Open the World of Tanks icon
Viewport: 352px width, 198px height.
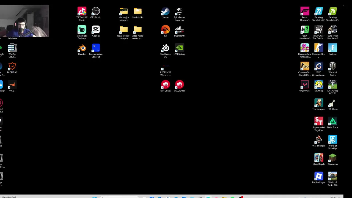332,66
